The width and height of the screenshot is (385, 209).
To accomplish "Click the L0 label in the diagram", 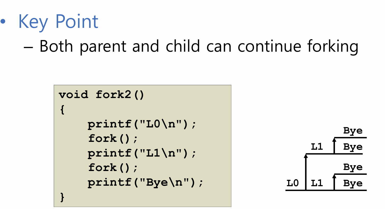I will pyautogui.click(x=293, y=183).
